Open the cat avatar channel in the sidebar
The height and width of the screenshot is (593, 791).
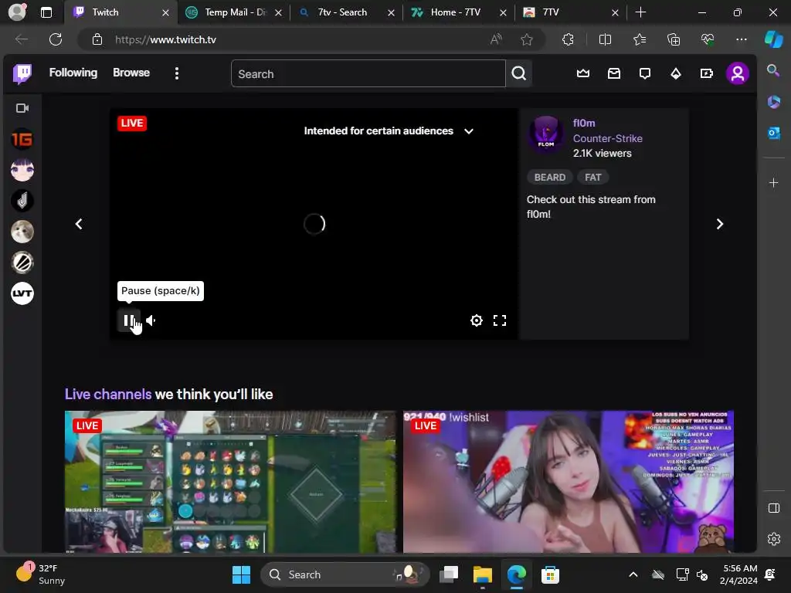22,232
